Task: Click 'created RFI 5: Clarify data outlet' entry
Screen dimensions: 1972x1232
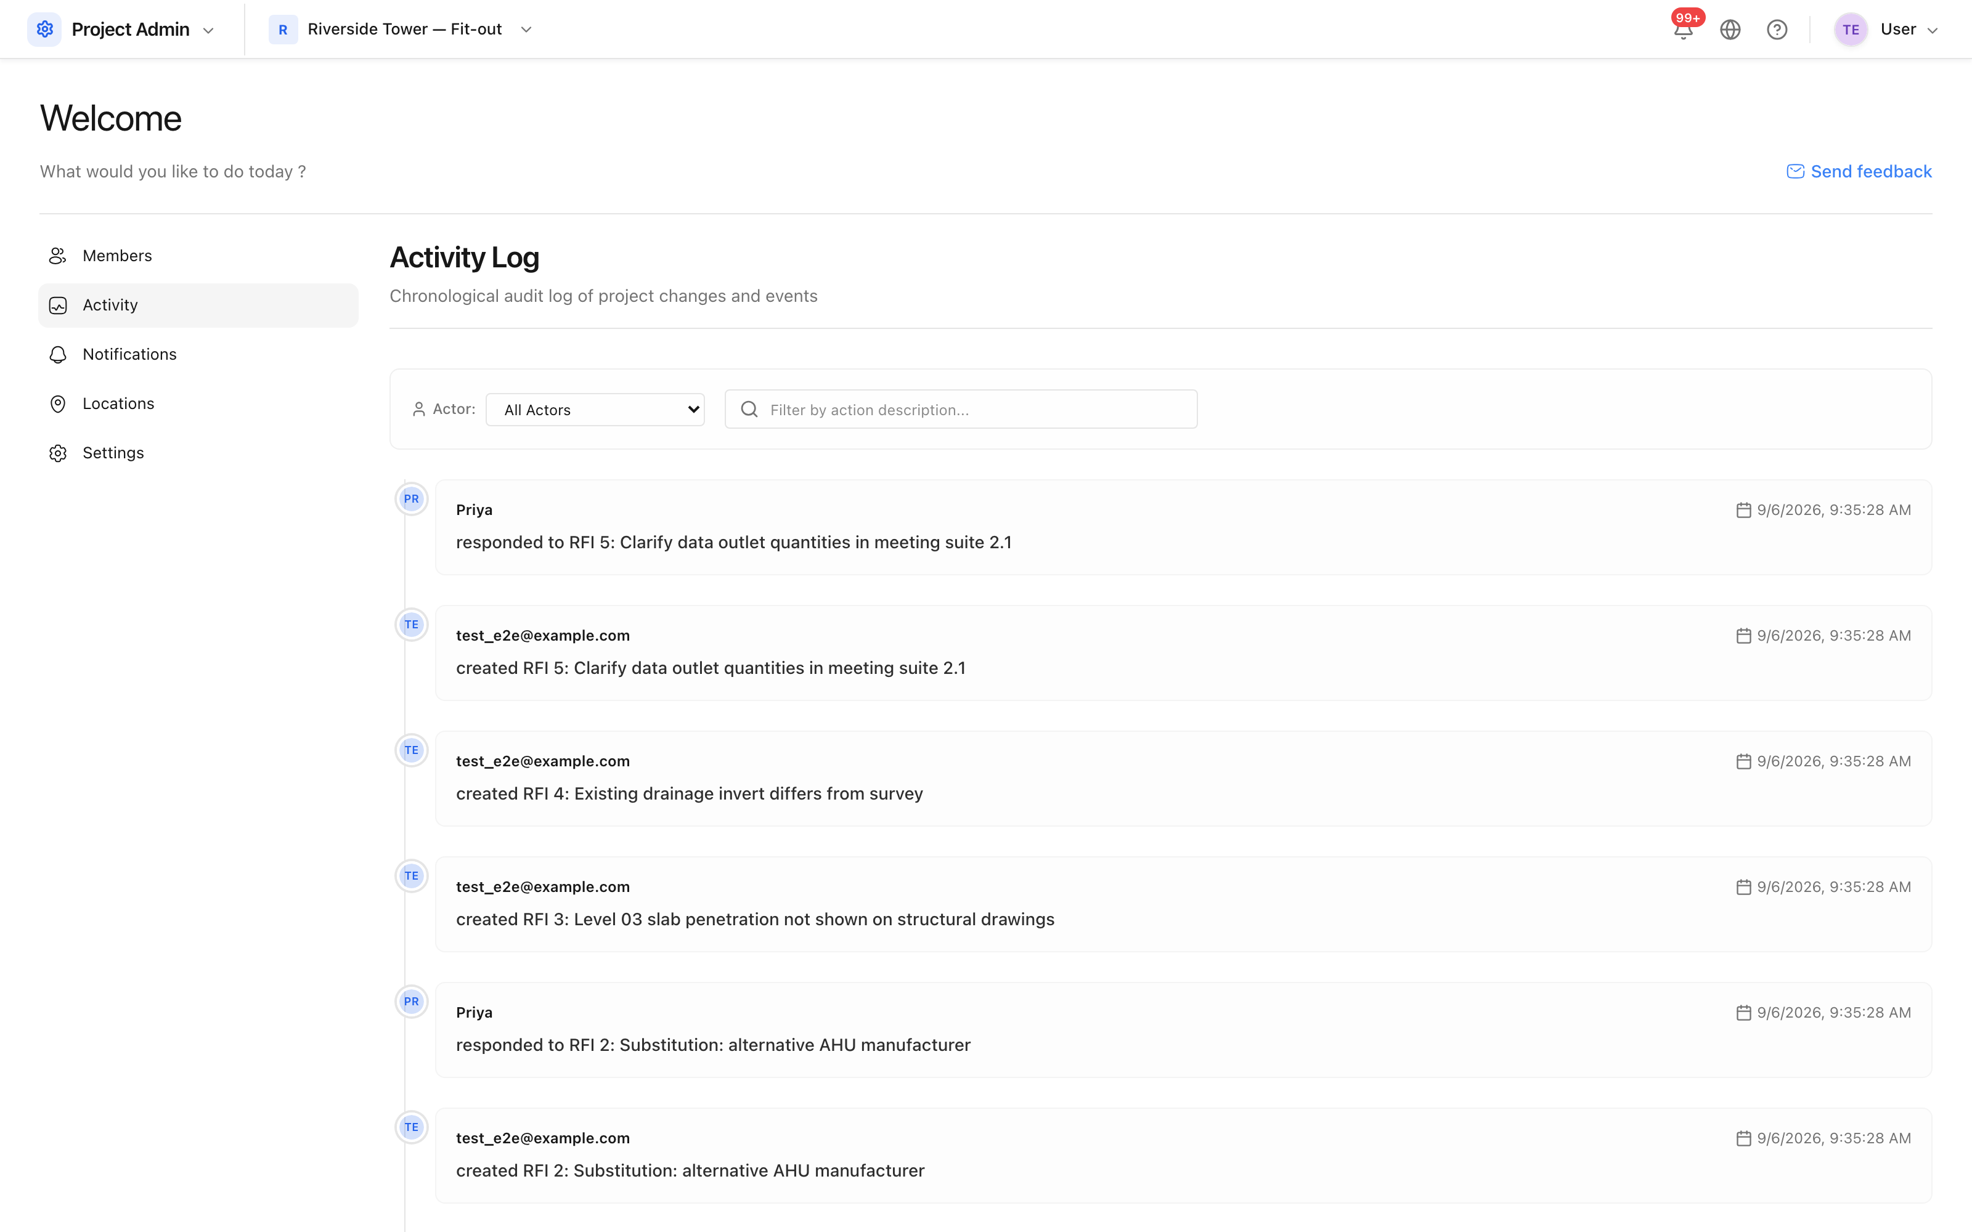Action: (711, 668)
